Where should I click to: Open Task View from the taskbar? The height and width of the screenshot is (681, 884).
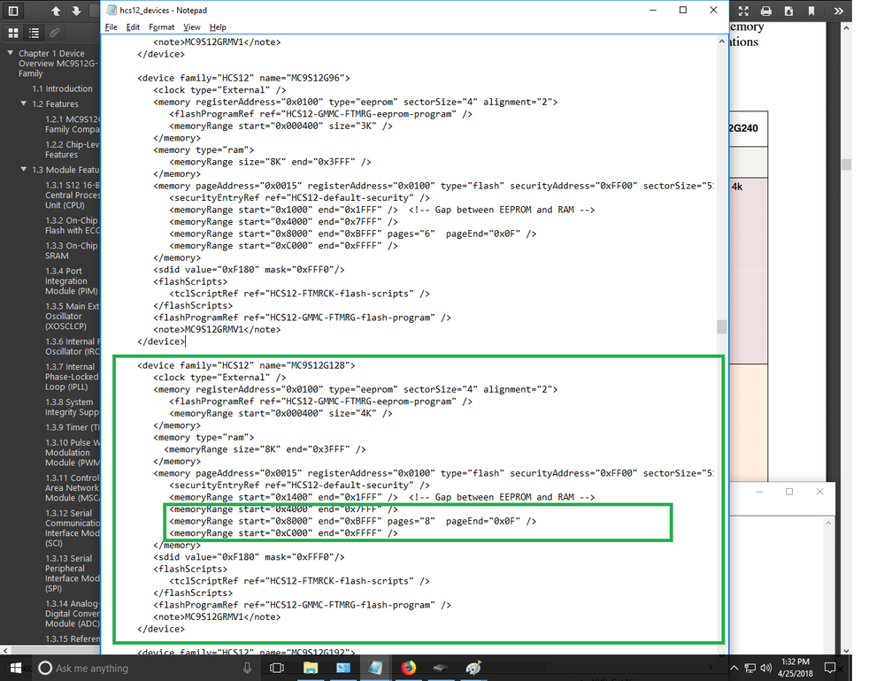click(x=276, y=668)
